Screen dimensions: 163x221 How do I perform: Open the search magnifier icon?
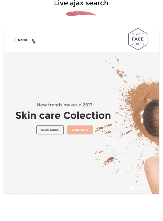(33, 40)
